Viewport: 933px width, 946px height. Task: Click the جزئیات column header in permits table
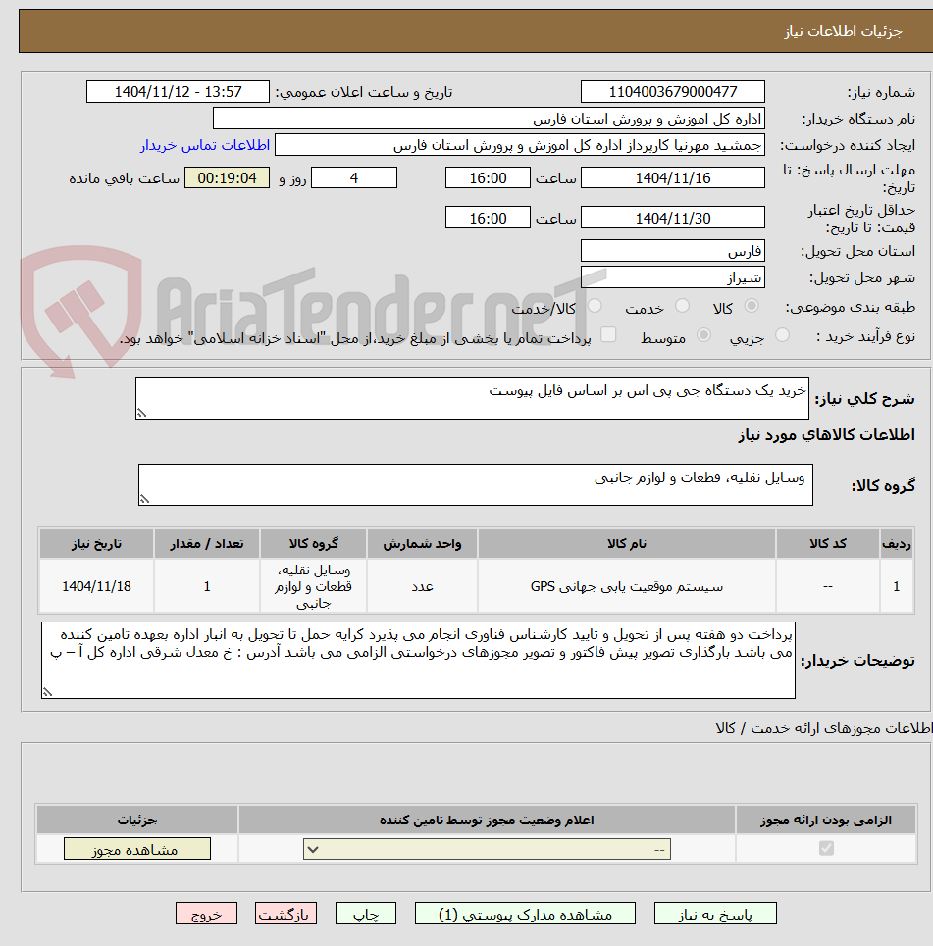point(137,820)
